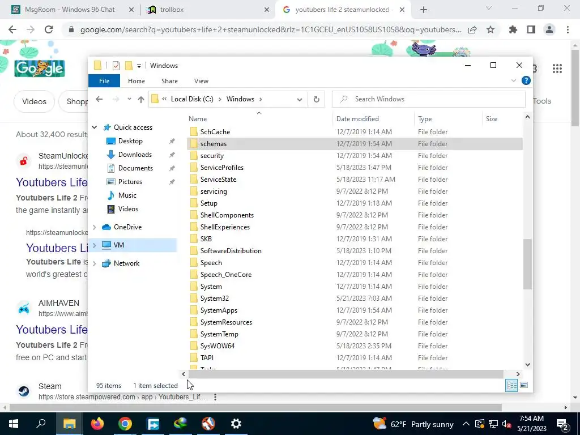580x435 pixels.
Task: Open recent locations dropdown arrow
Action: (129, 99)
